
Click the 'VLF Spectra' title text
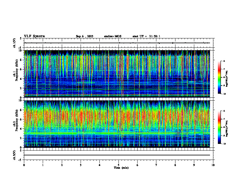[34, 36]
